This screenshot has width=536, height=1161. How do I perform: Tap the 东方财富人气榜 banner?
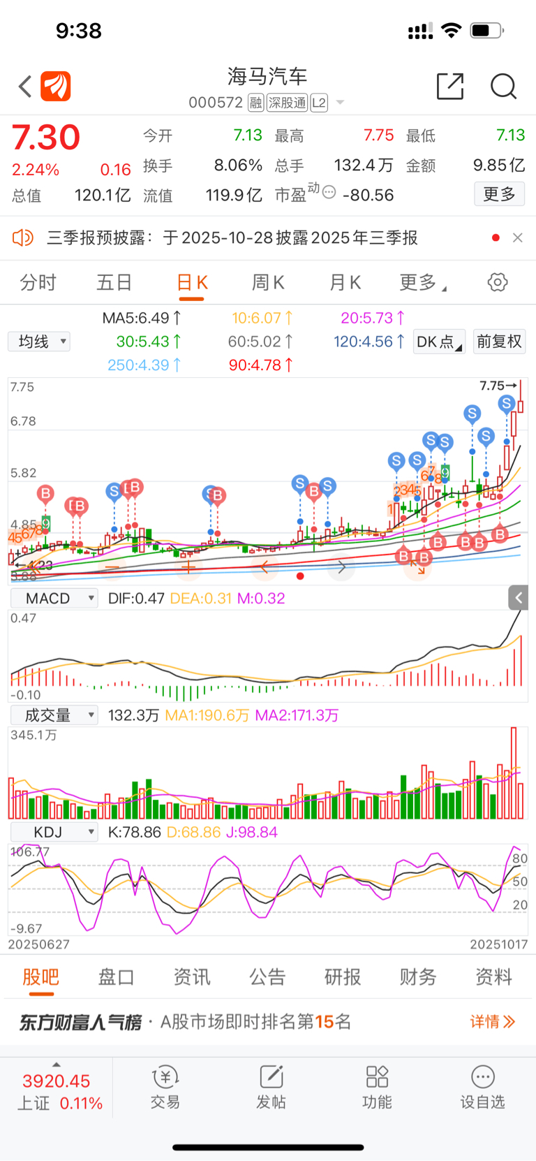(x=268, y=1021)
